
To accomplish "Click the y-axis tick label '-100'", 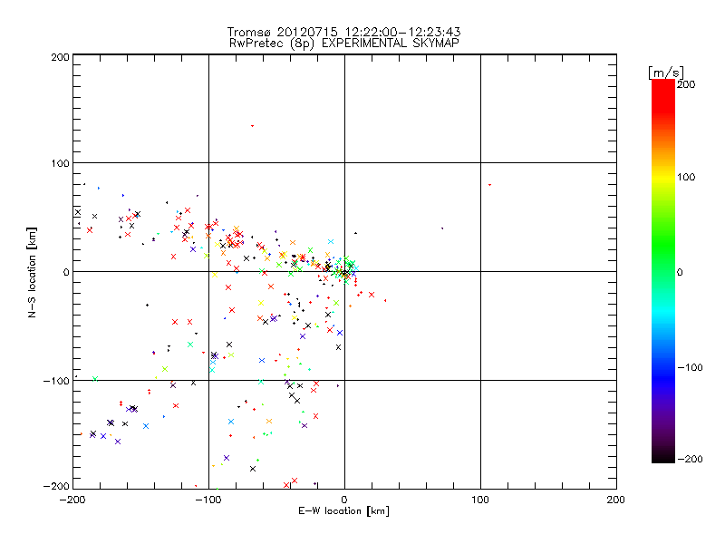I will coord(56,381).
